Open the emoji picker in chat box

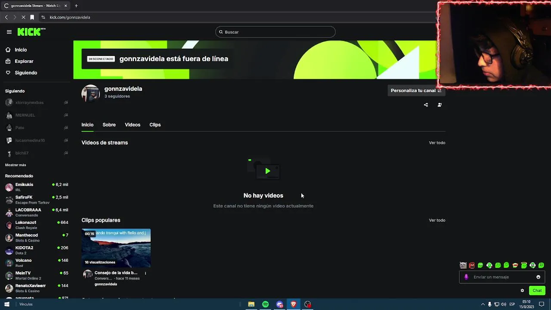click(x=538, y=277)
